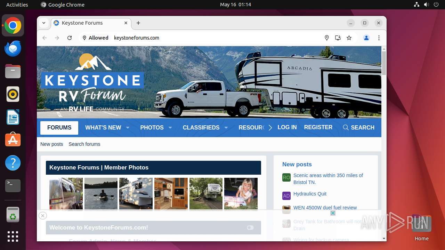Open the Activities overview

pos(17,5)
